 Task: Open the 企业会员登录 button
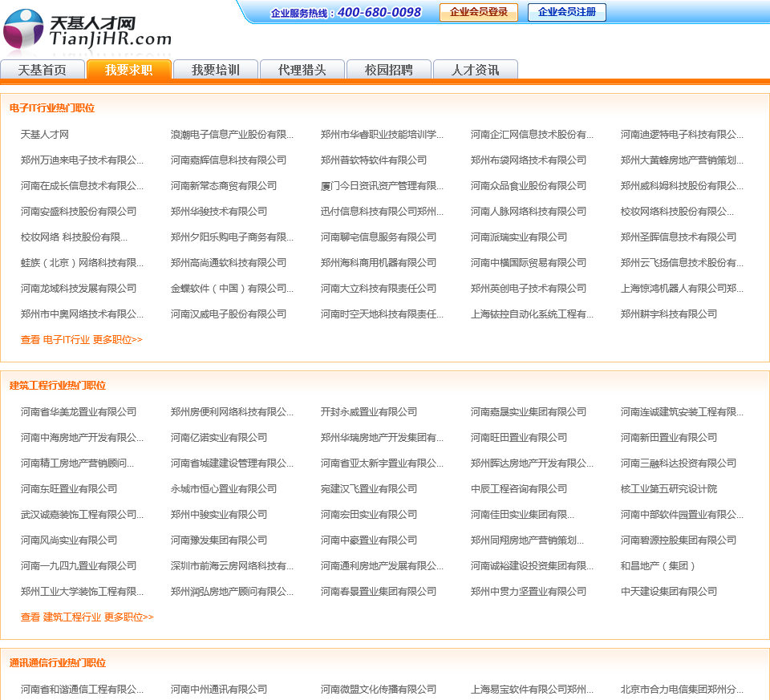click(478, 12)
